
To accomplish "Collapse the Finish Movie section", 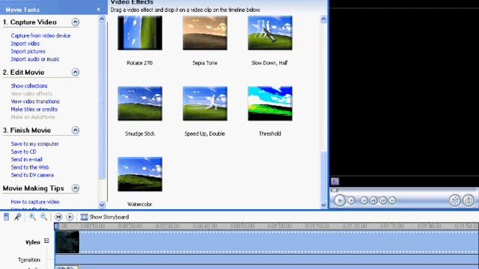I will click(75, 130).
